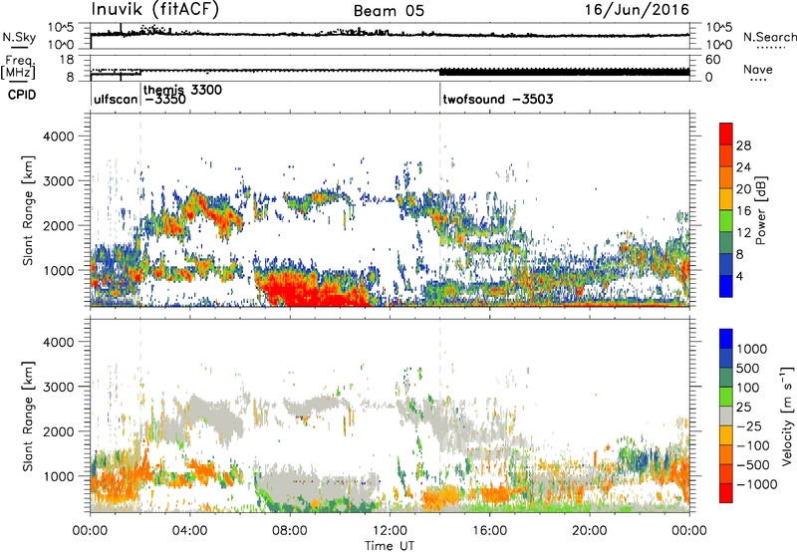Click the 'N.Sky' axis label

[19, 37]
